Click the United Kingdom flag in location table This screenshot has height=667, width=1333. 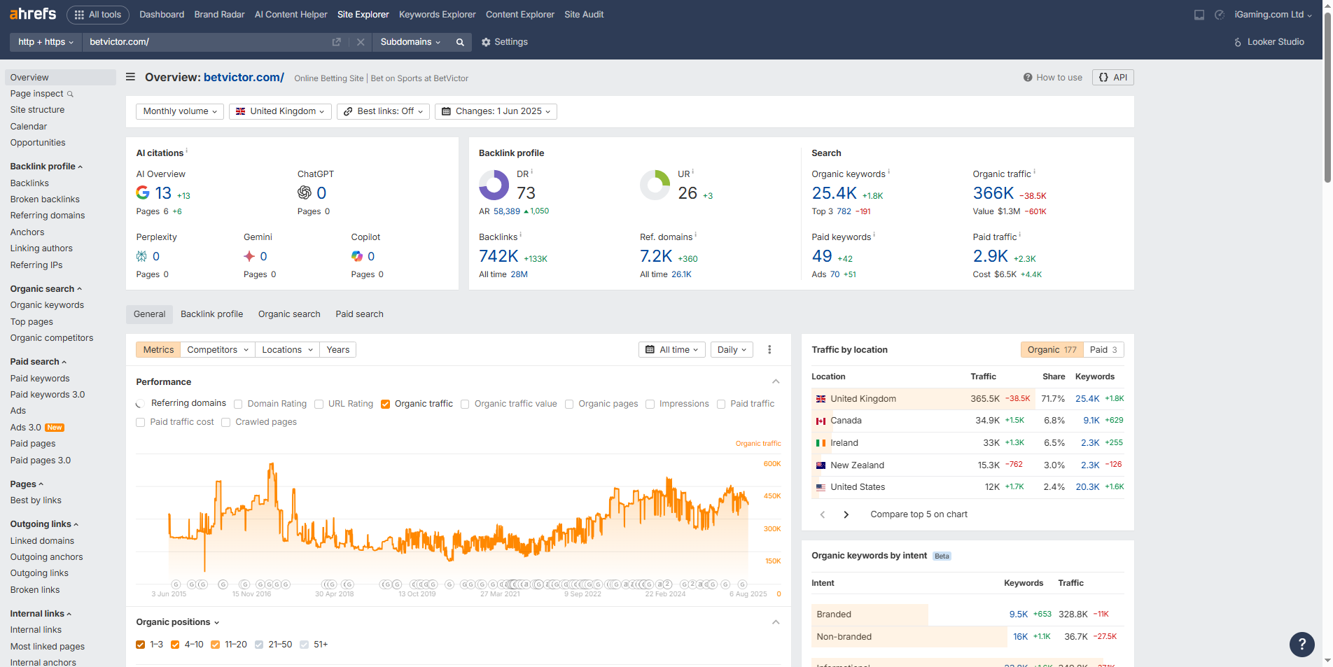(821, 399)
